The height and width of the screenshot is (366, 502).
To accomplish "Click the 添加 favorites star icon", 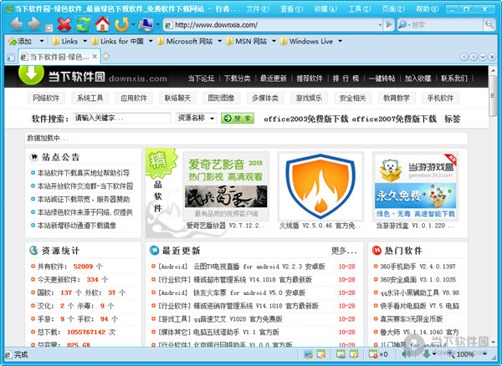I will tap(13, 42).
